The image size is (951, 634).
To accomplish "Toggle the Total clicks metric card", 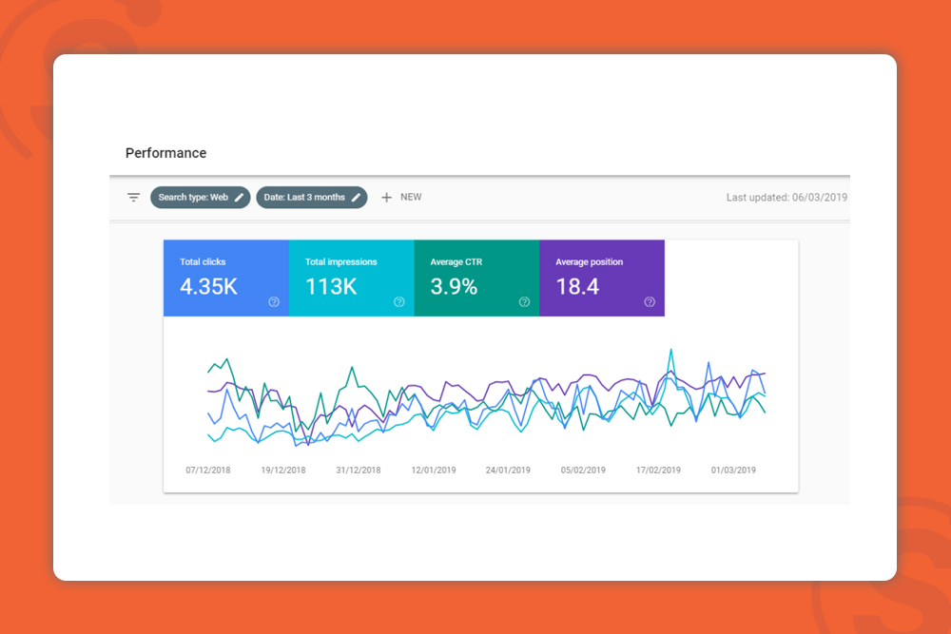I will coord(226,279).
